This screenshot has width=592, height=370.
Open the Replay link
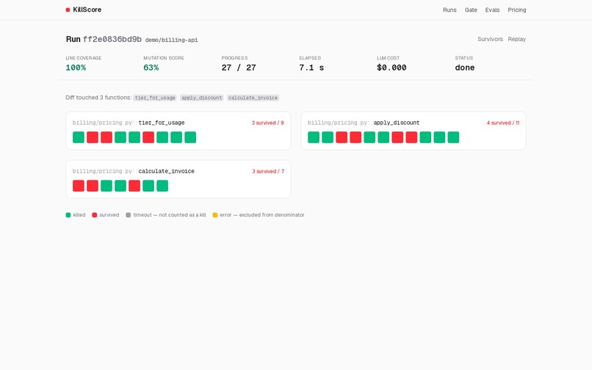coord(517,39)
